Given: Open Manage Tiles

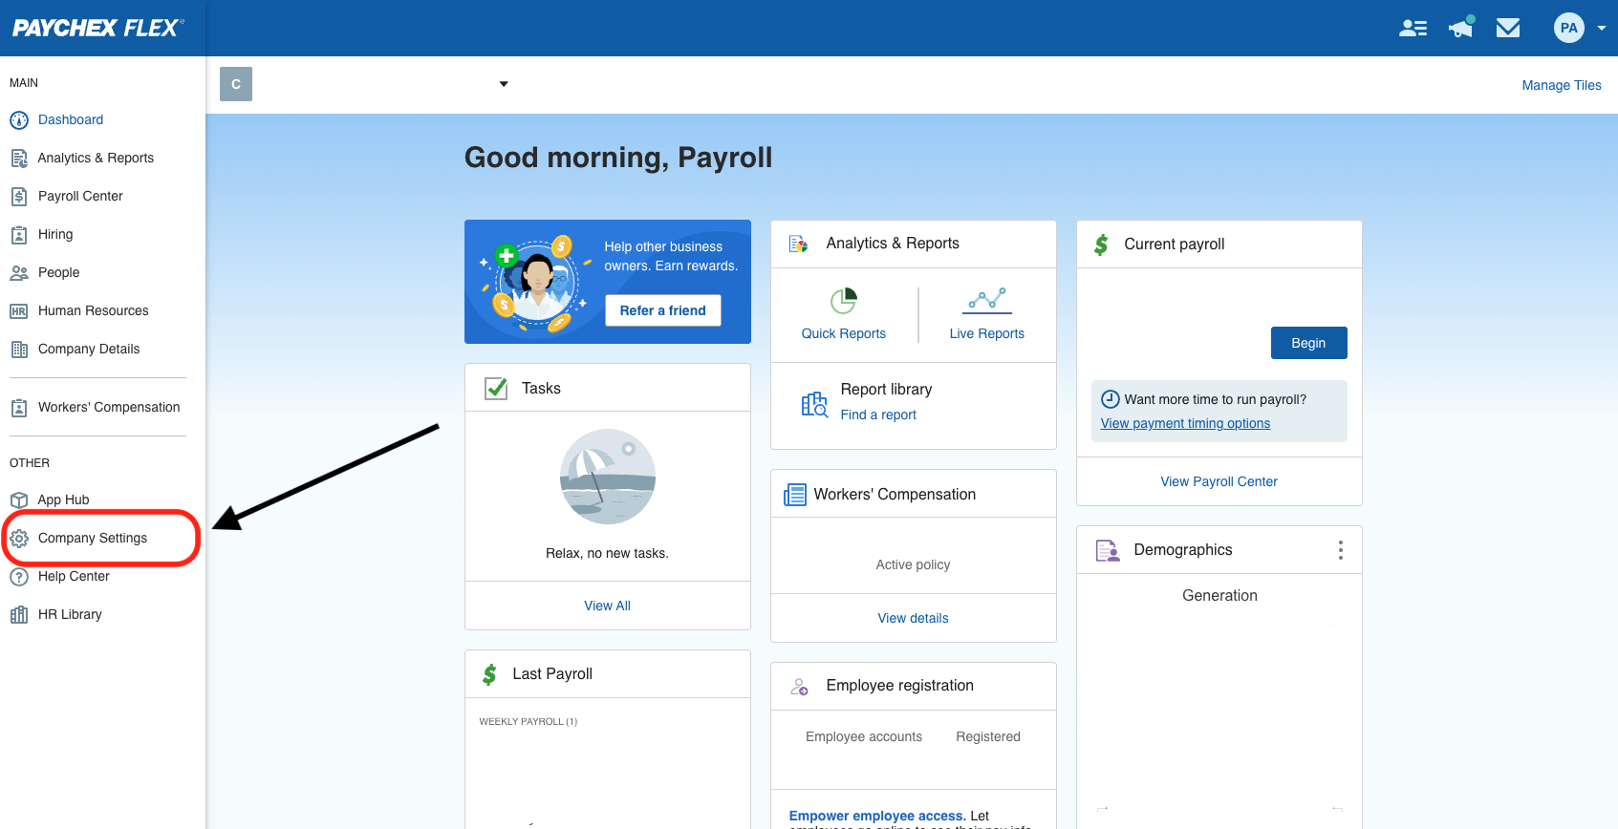Looking at the screenshot, I should pos(1562,85).
